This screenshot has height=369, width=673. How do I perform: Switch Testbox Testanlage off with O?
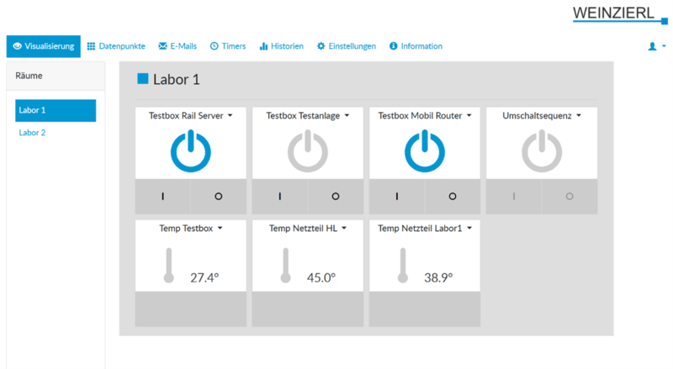coord(336,196)
